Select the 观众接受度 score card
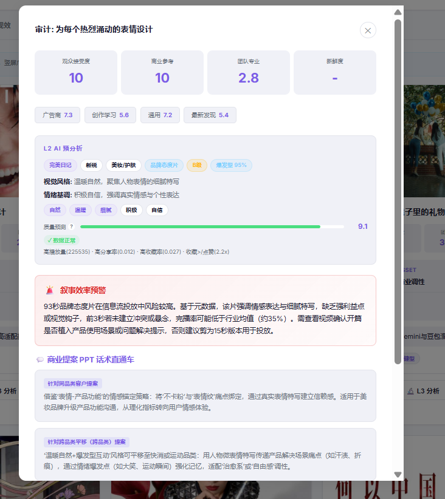The height and width of the screenshot is (499, 445). coord(76,73)
